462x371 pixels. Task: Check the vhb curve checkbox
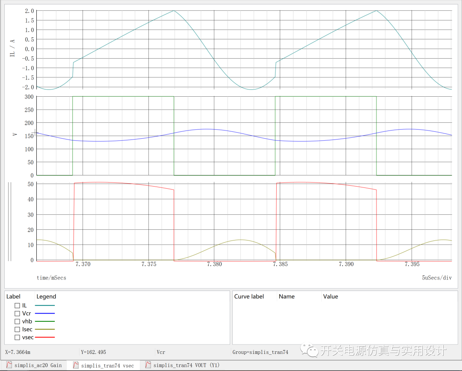click(x=18, y=321)
